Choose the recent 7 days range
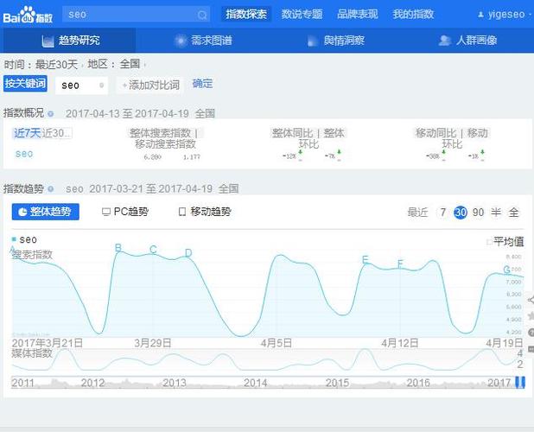This screenshot has width=534, height=432. [x=442, y=213]
